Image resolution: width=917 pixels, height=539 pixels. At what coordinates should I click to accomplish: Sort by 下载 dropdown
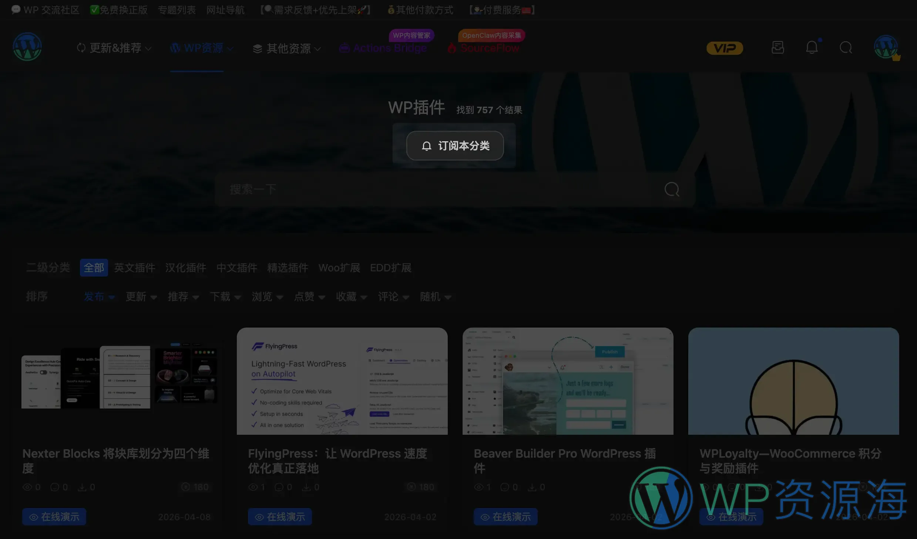click(x=226, y=296)
